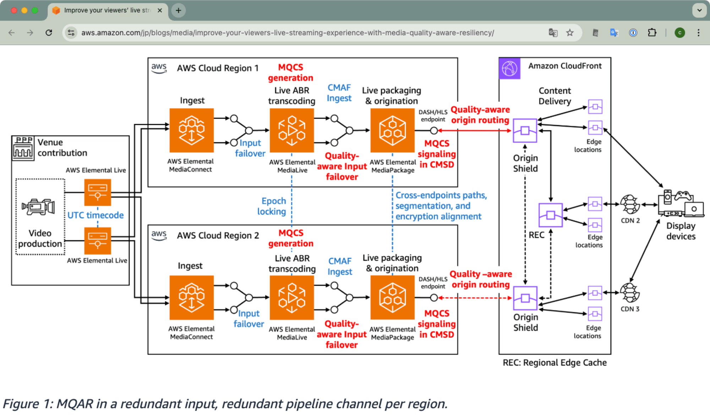Click the Amazon CloudFront purple icon

[509, 68]
